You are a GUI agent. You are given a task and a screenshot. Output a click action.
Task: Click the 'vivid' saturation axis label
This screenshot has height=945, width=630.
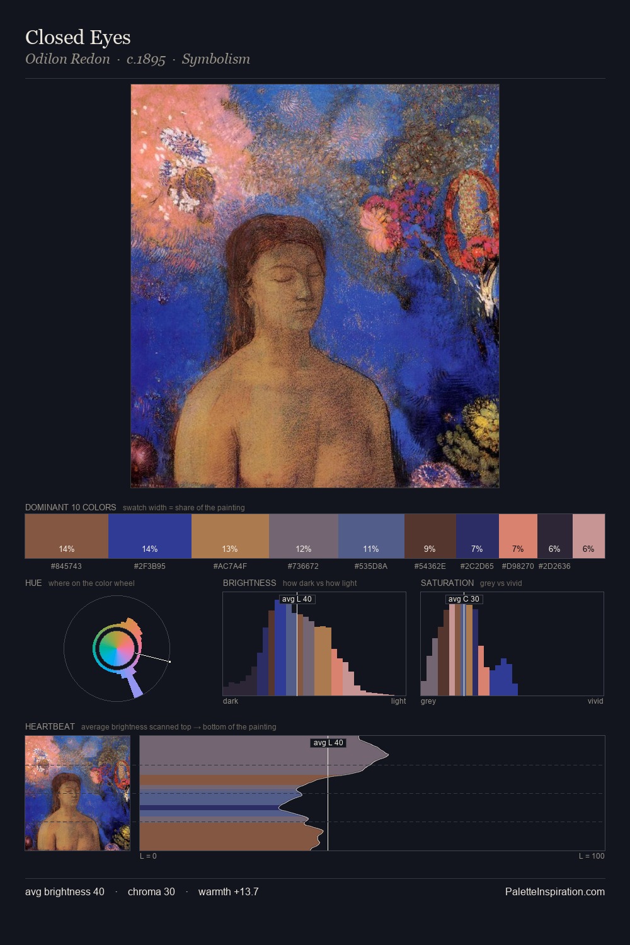pyautogui.click(x=595, y=701)
